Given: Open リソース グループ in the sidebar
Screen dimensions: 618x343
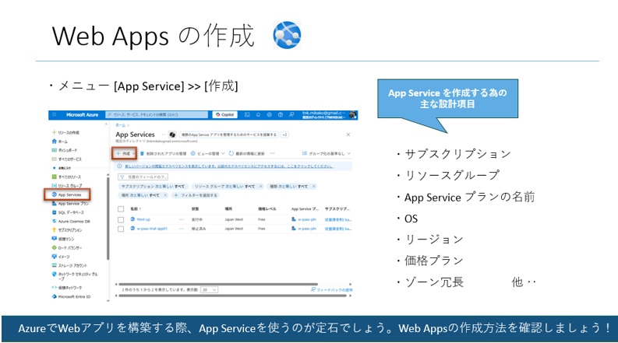Looking at the screenshot, I should [x=66, y=186].
